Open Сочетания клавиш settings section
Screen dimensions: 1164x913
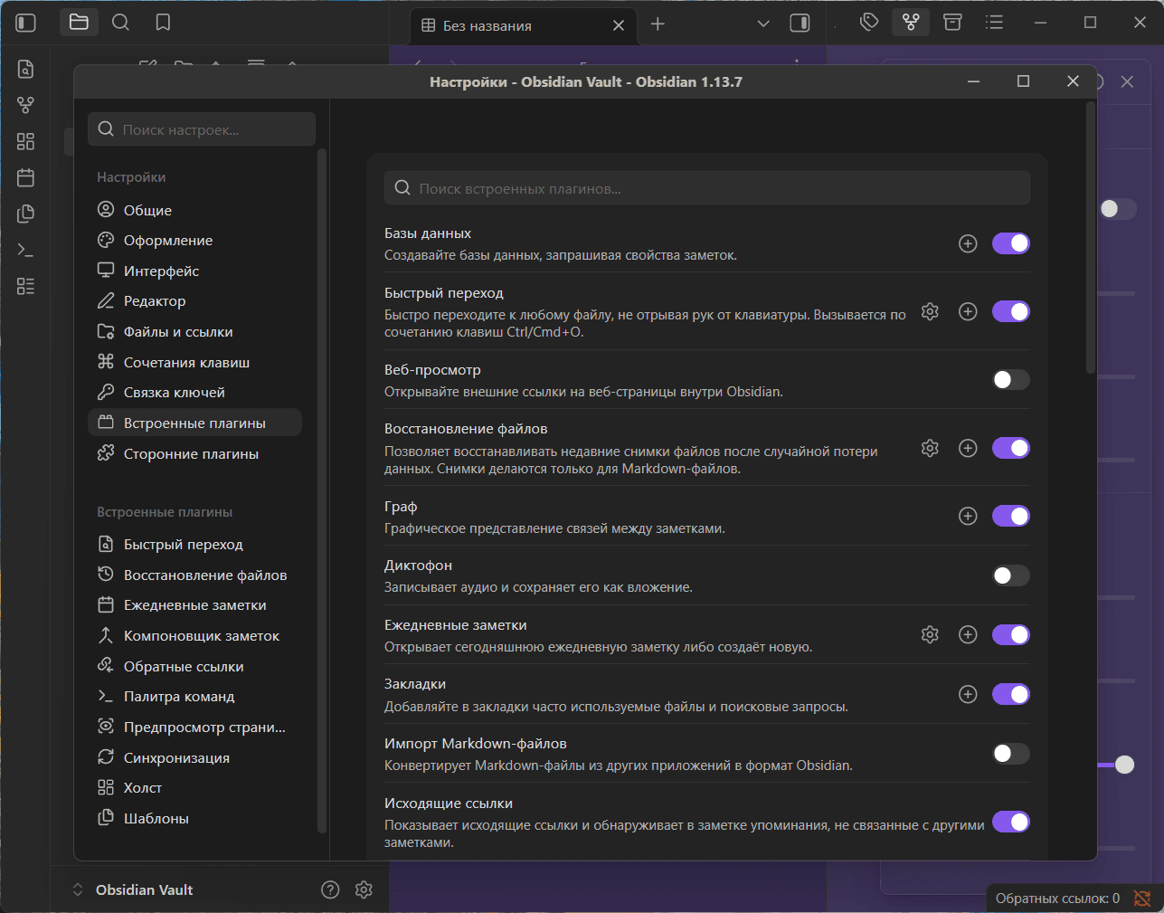point(194,362)
